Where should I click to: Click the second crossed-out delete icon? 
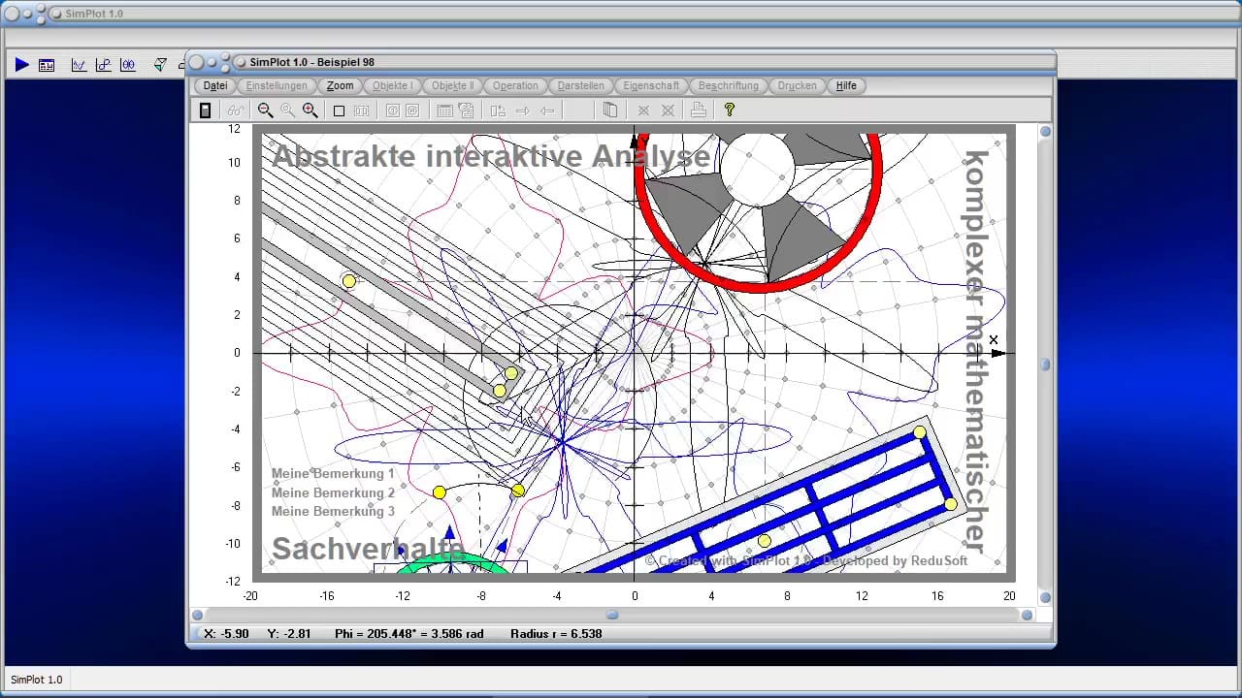[668, 111]
